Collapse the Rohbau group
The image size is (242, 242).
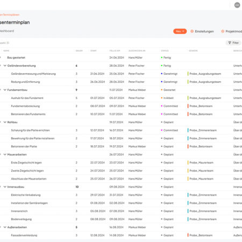[5, 122]
